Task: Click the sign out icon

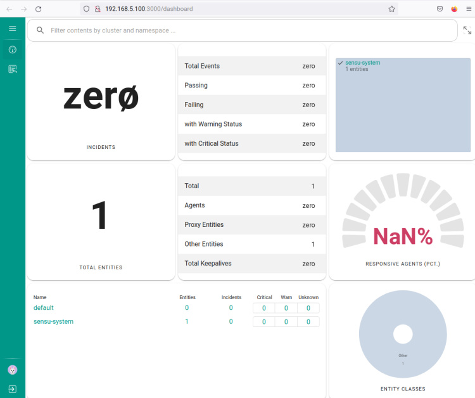Action: [12, 388]
